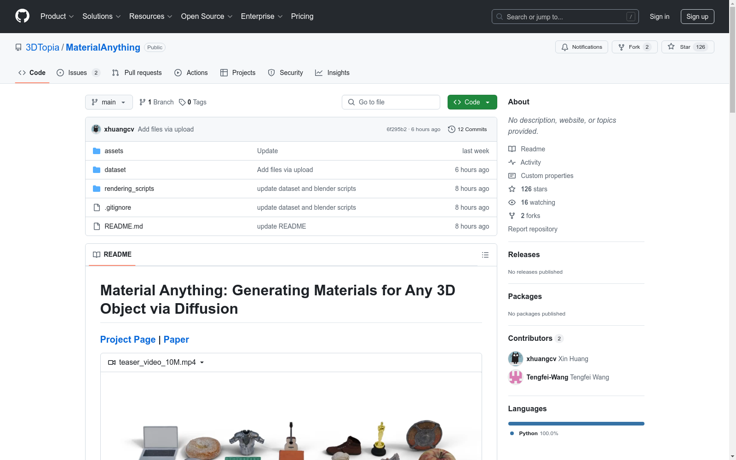Click the .gitignore file icon

pyautogui.click(x=97, y=207)
